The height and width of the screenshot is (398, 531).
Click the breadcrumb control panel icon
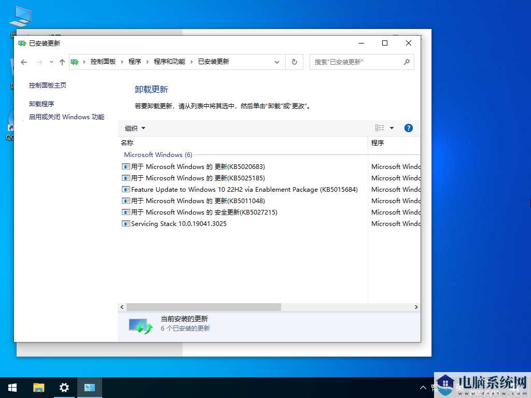75,62
